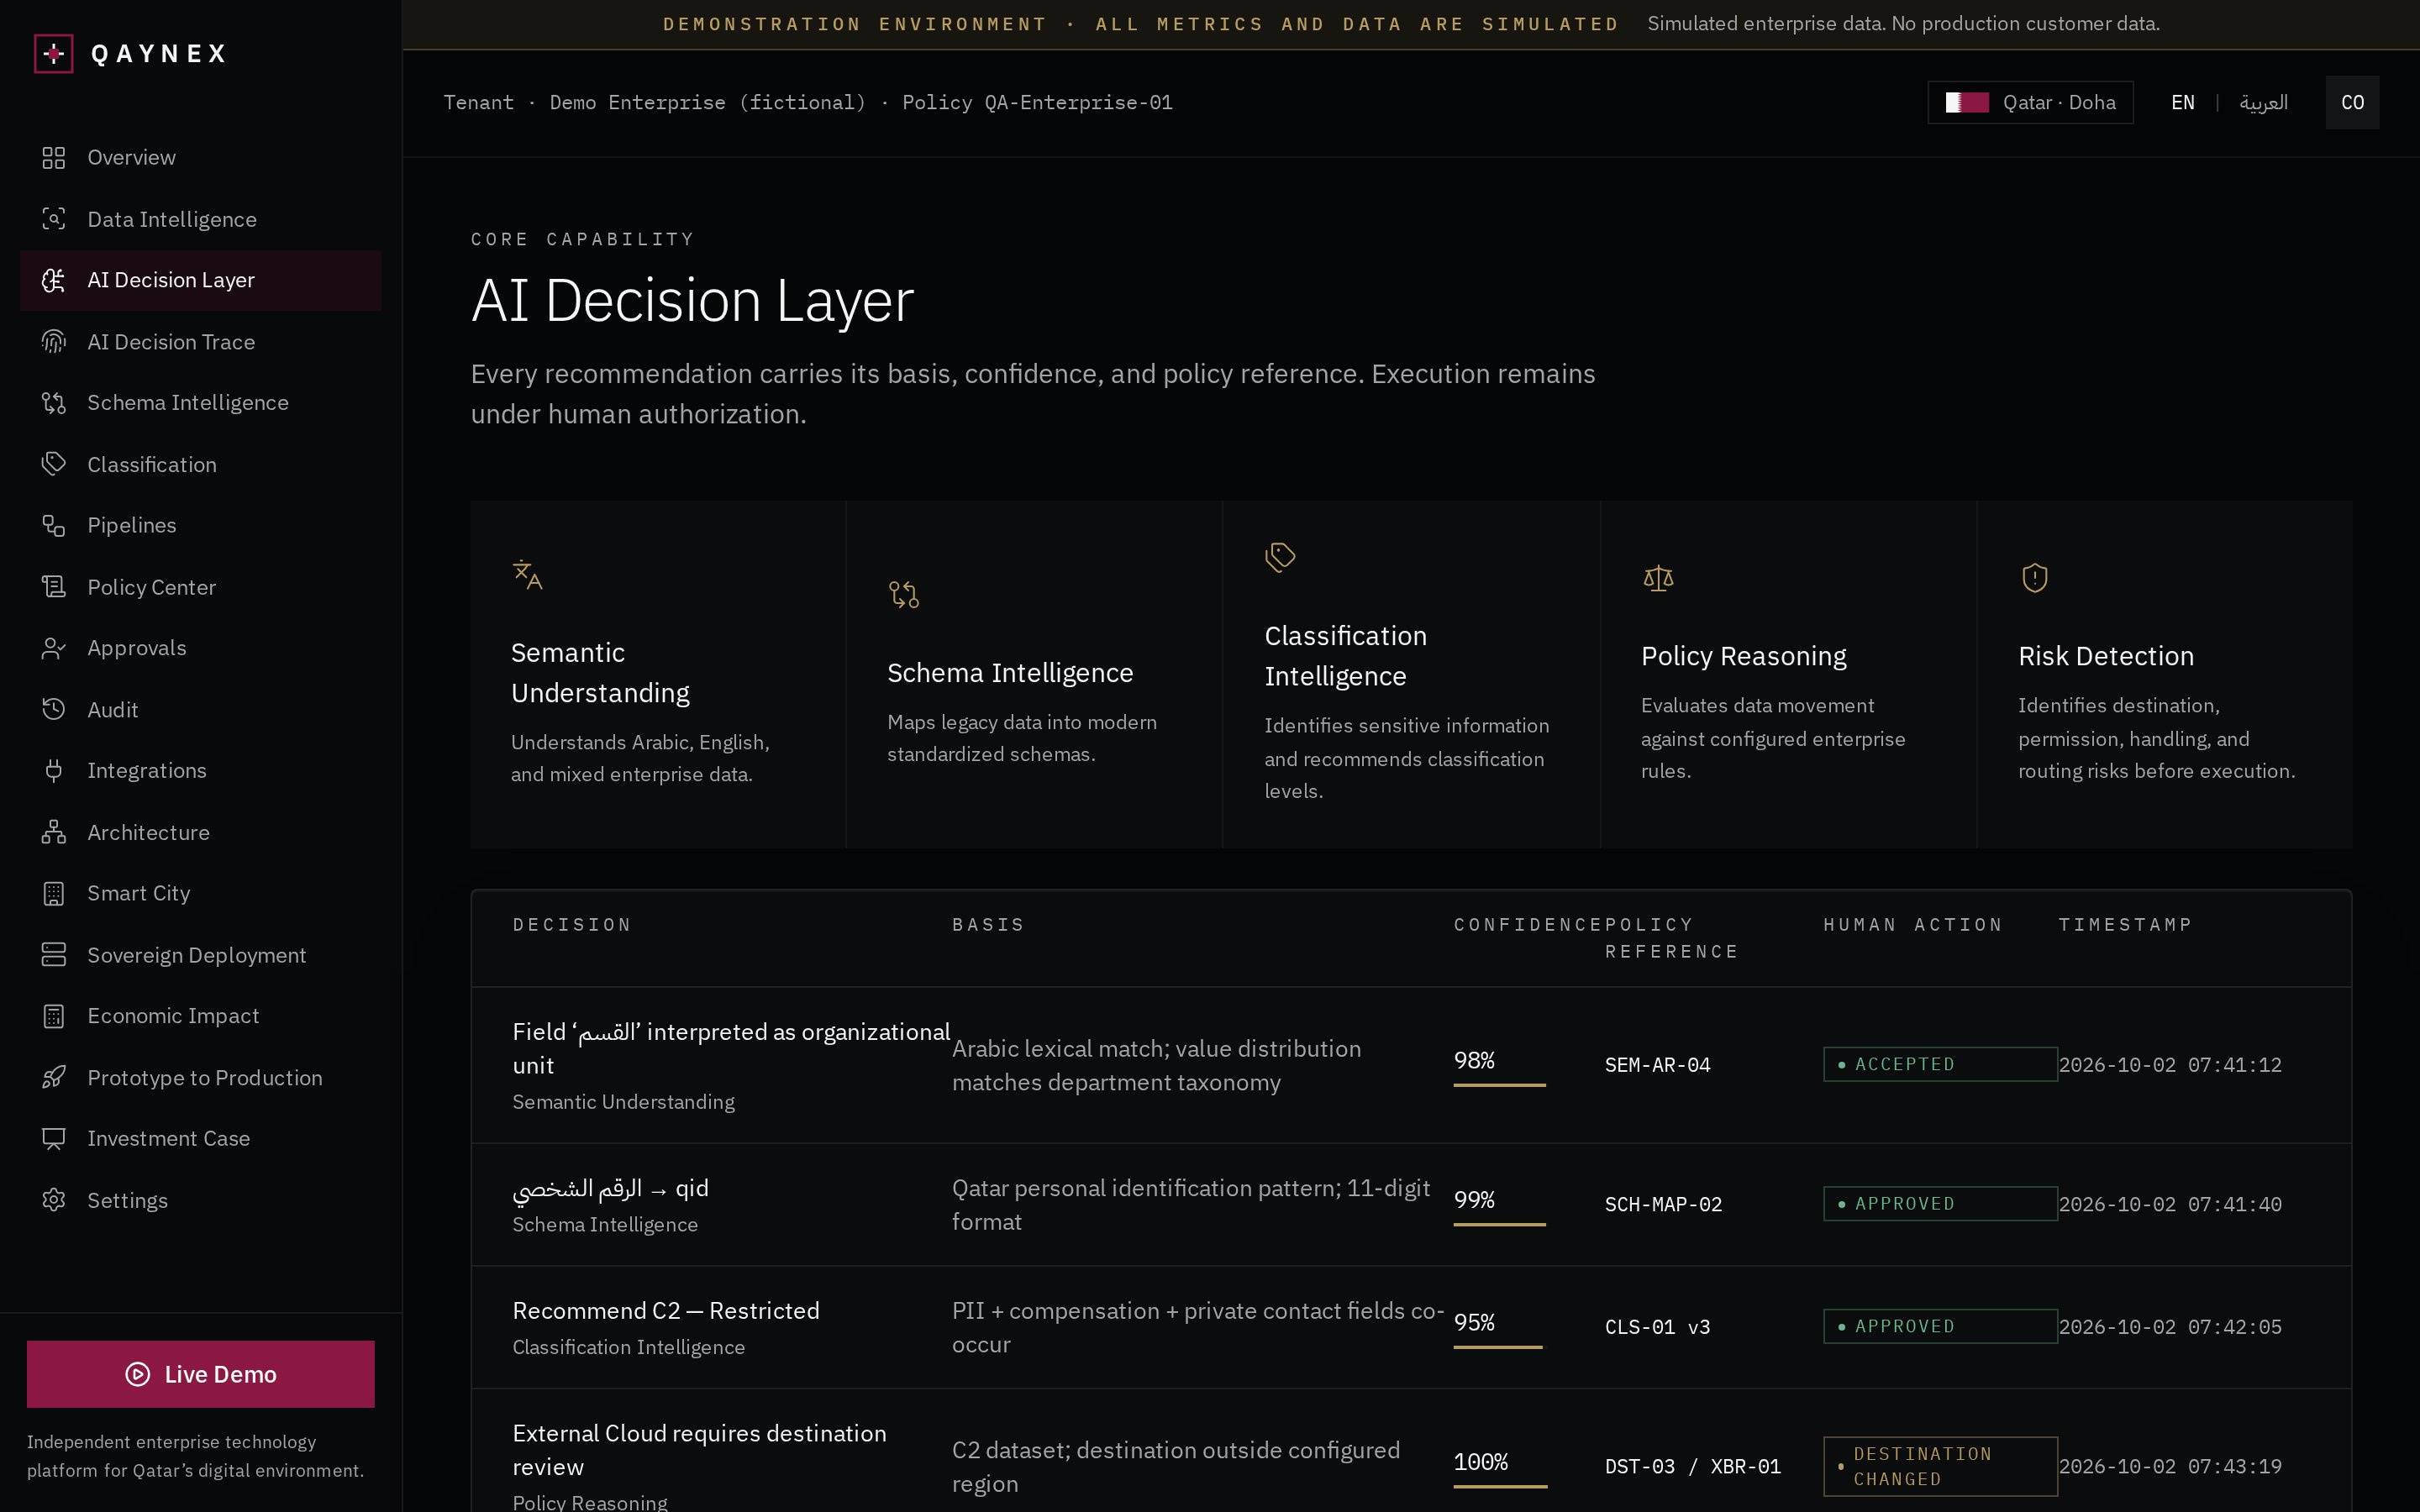Click the QAYNEX logo icon

coord(54,53)
